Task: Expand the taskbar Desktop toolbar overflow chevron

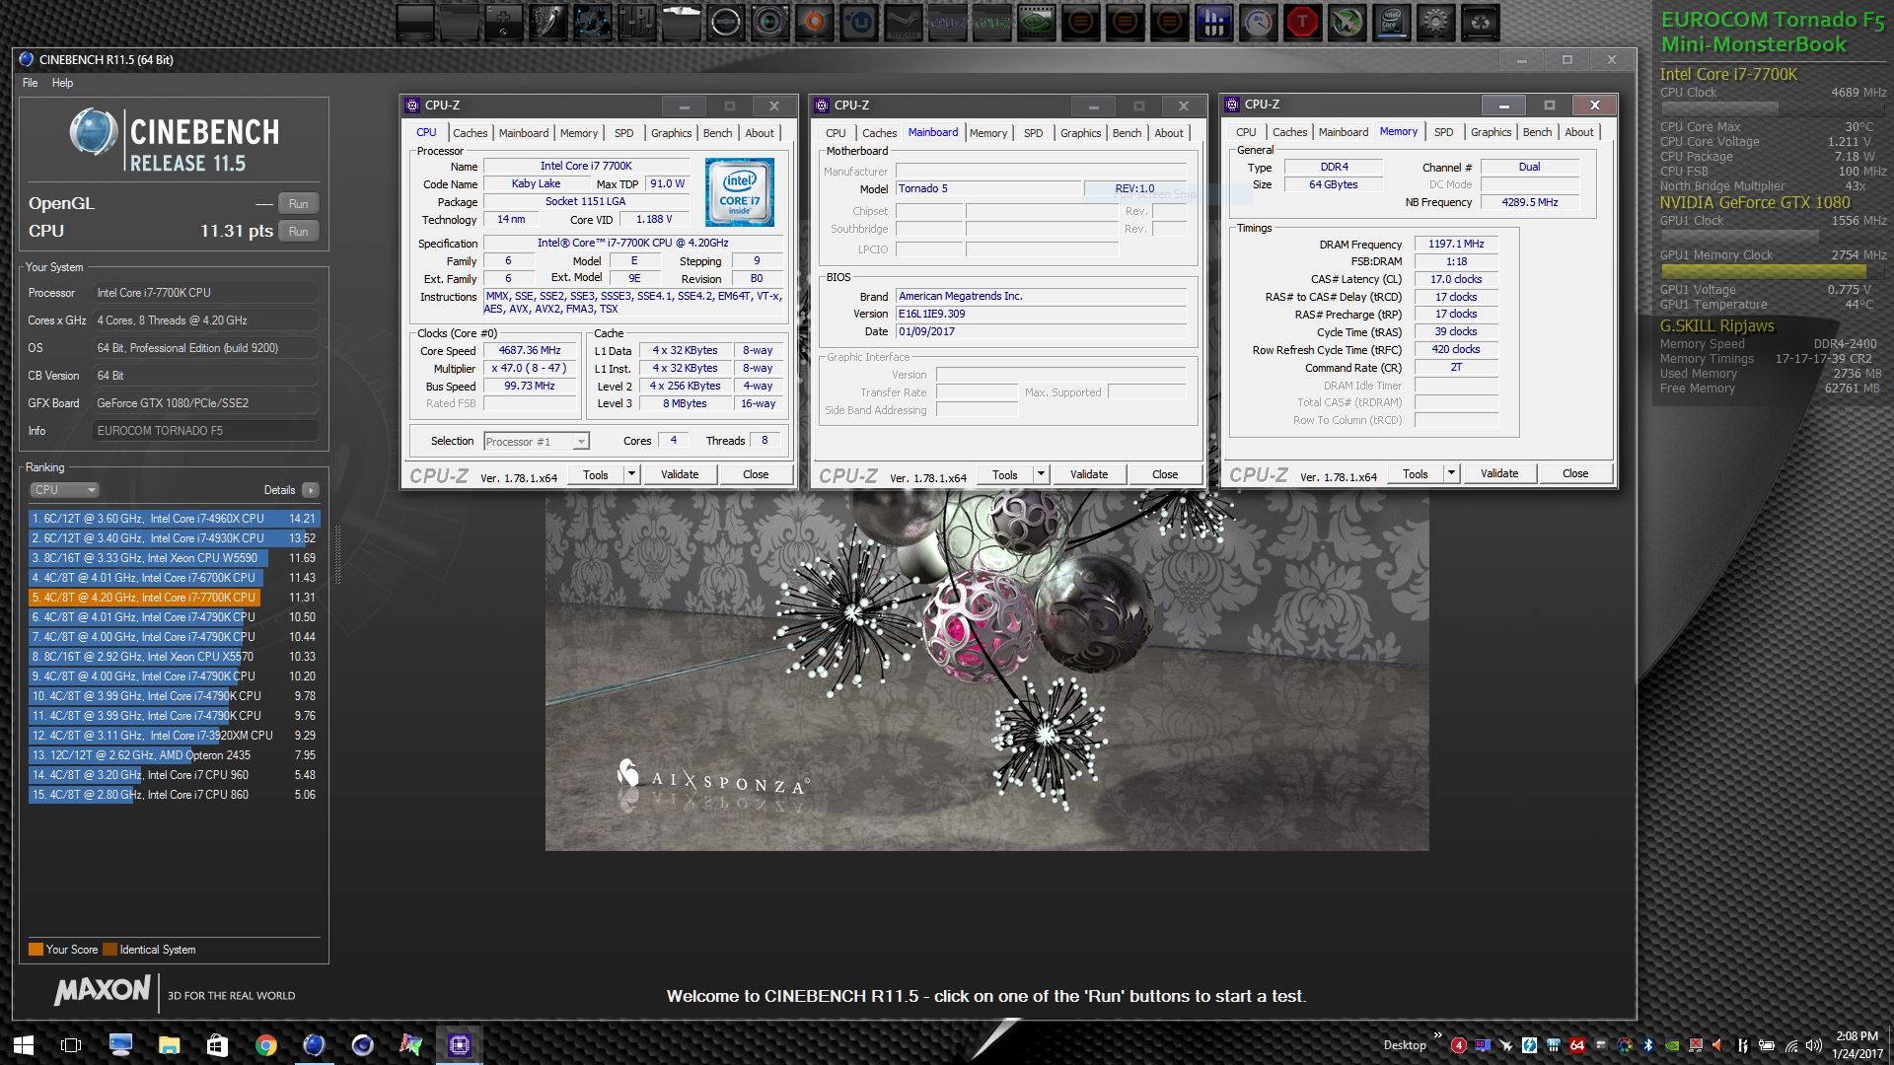Action: pyautogui.click(x=1437, y=1035)
